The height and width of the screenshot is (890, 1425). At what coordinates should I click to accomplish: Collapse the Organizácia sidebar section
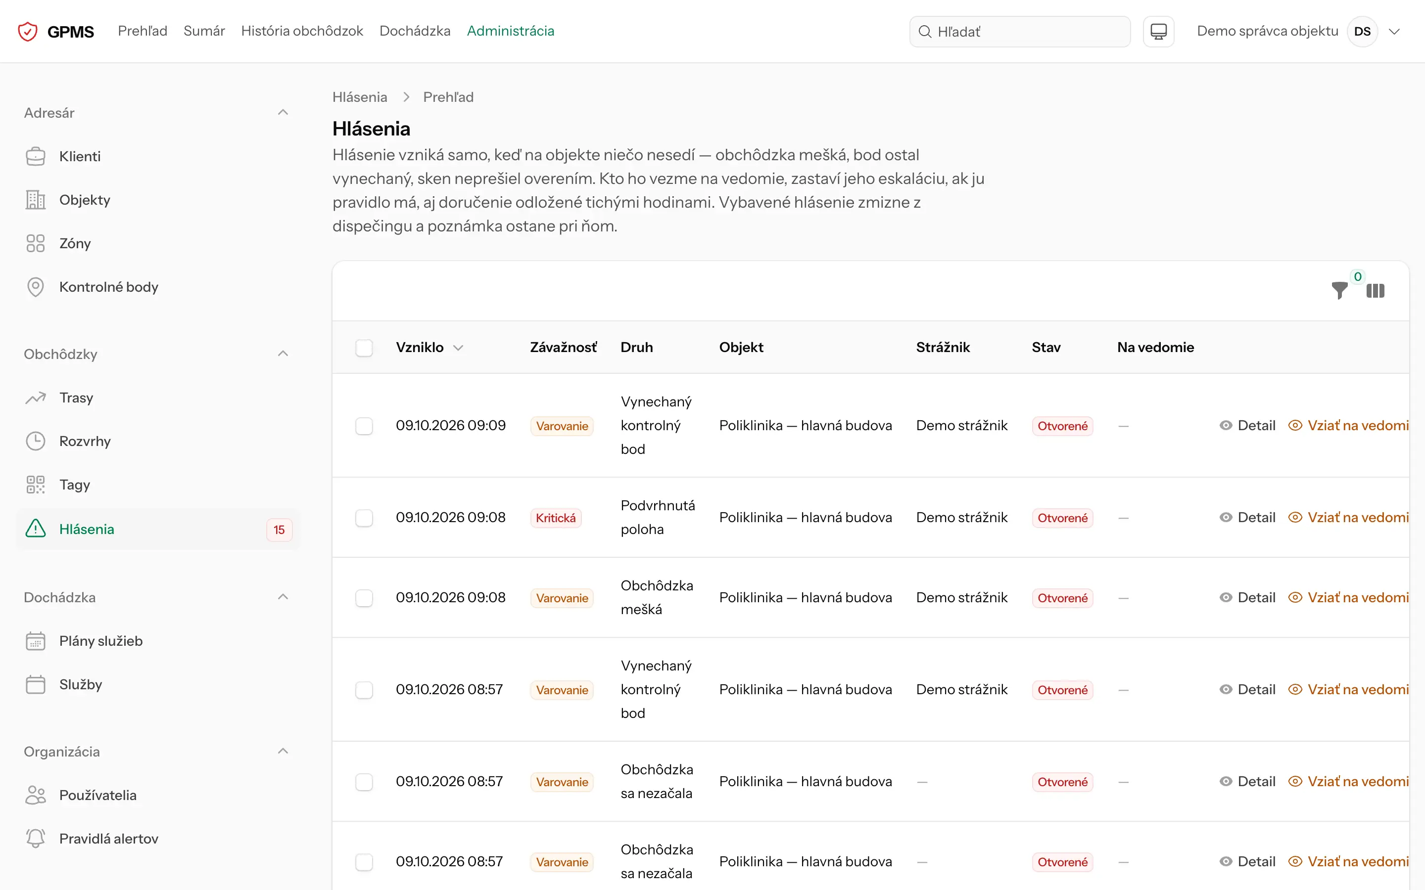click(x=283, y=751)
